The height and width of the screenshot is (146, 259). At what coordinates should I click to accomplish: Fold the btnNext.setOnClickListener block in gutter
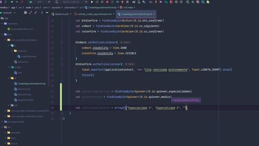click(x=62, y=42)
